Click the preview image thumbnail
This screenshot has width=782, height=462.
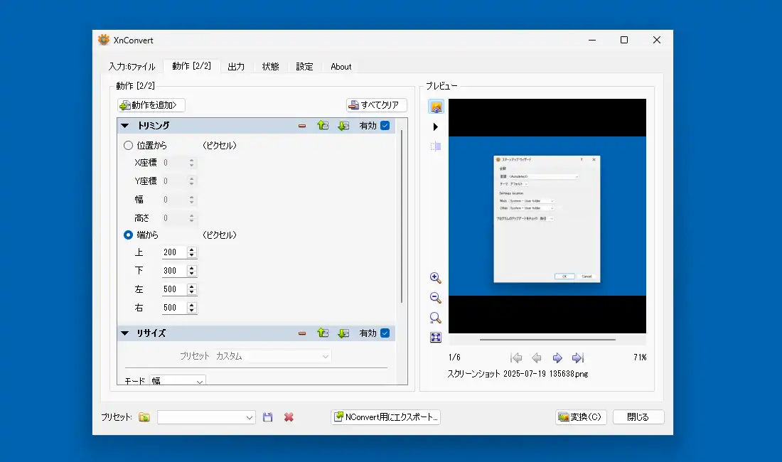click(547, 216)
